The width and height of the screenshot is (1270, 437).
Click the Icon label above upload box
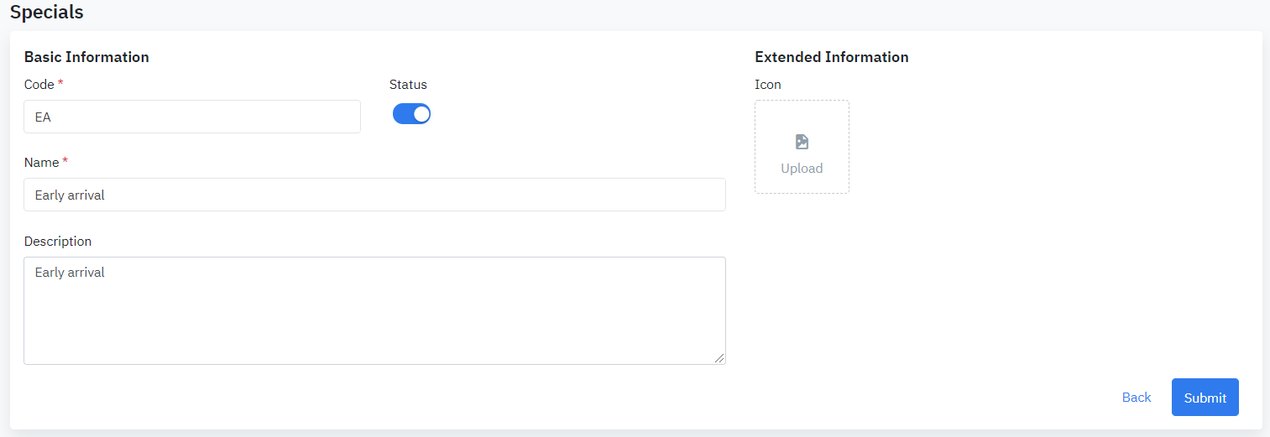(x=767, y=85)
